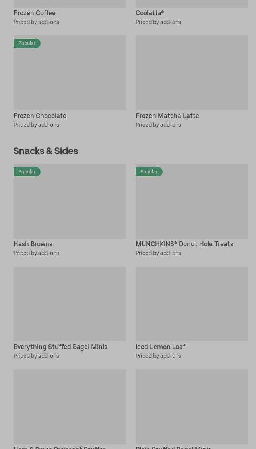Click Everything Stuffed Bagel Minis title
This screenshot has height=449, width=256.
(x=60, y=347)
